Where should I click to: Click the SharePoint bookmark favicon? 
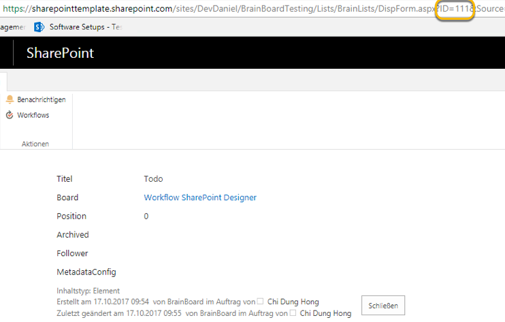(x=39, y=27)
